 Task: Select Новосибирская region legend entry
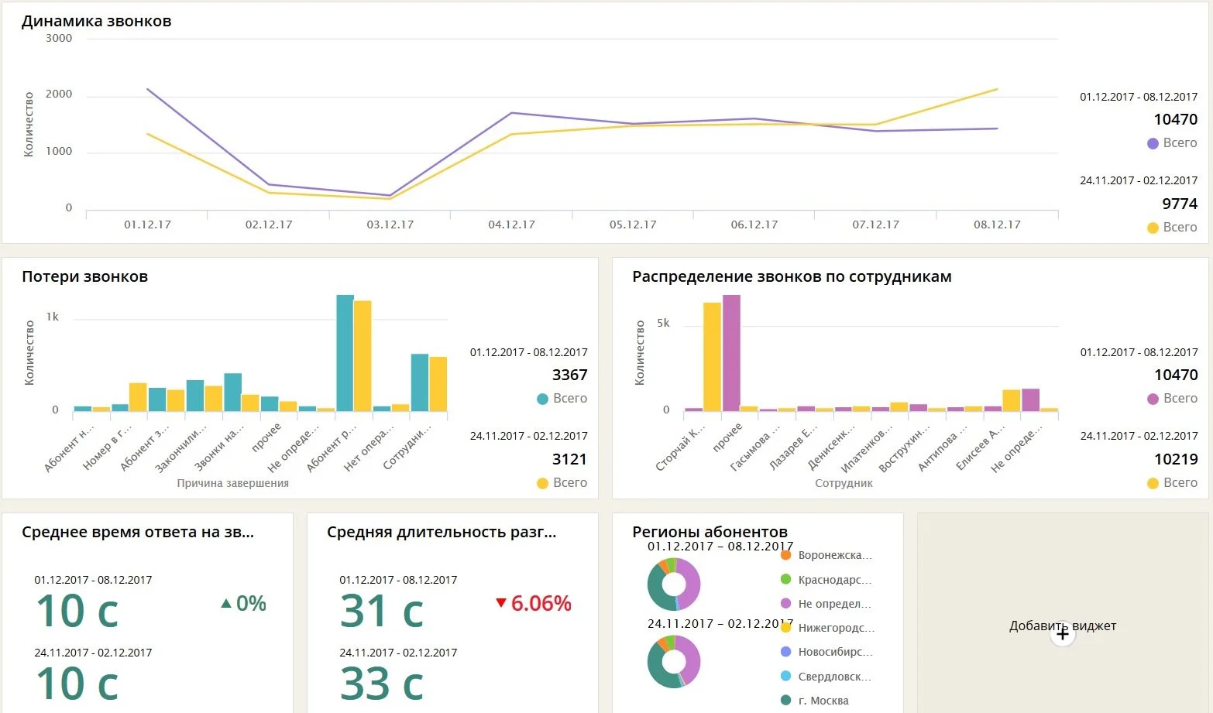[x=826, y=652]
